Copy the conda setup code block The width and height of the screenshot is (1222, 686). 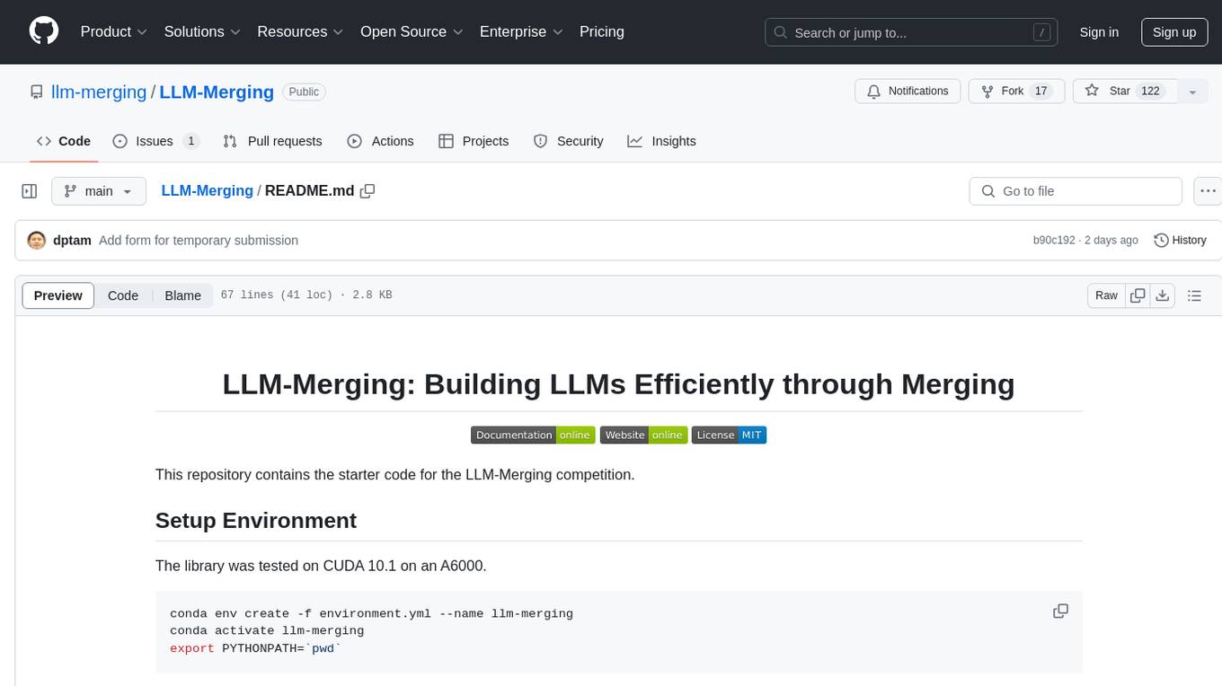coord(1060,611)
